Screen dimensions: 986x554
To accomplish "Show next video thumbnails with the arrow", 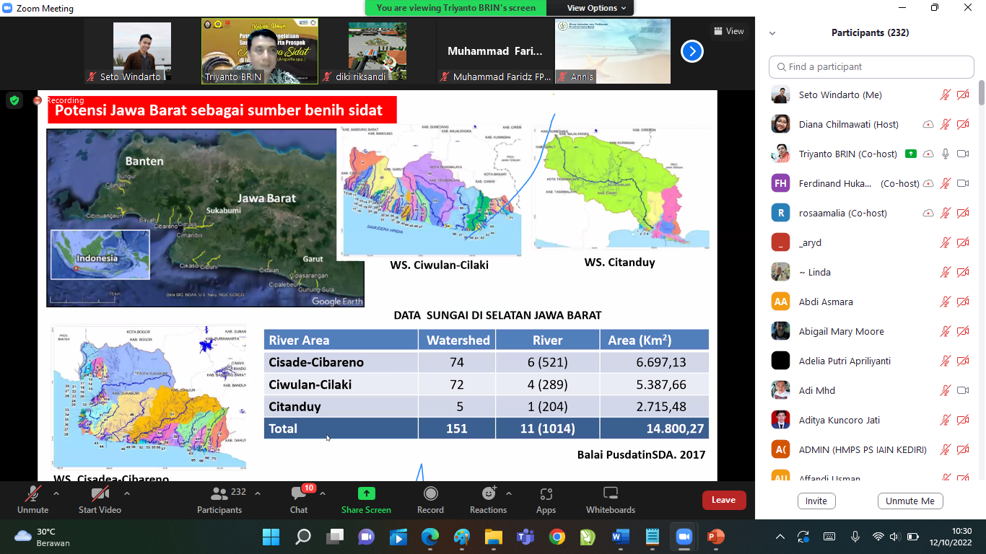I will [691, 51].
